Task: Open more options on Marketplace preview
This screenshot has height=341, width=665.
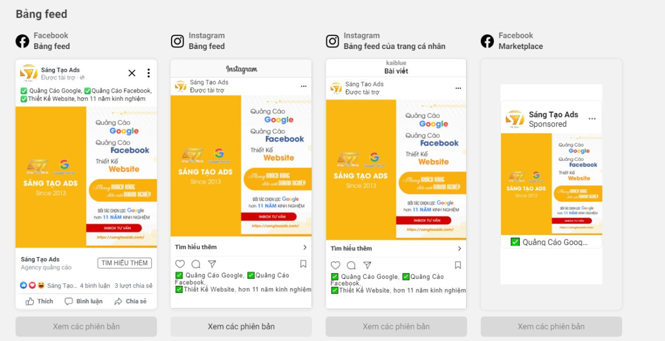Action: pyautogui.click(x=592, y=119)
